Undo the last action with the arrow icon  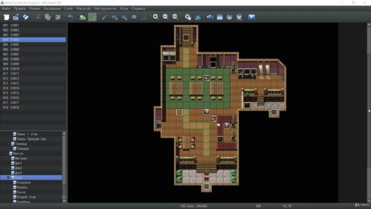[x=70, y=17]
